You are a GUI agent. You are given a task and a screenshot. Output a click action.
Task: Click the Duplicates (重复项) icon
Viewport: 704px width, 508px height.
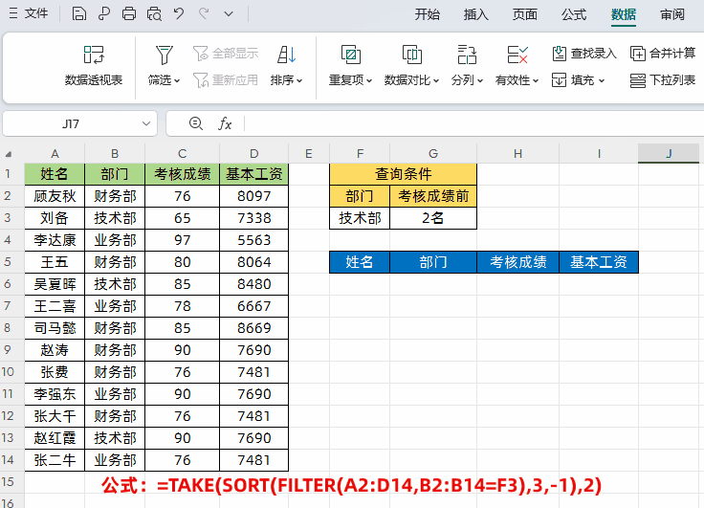point(350,55)
